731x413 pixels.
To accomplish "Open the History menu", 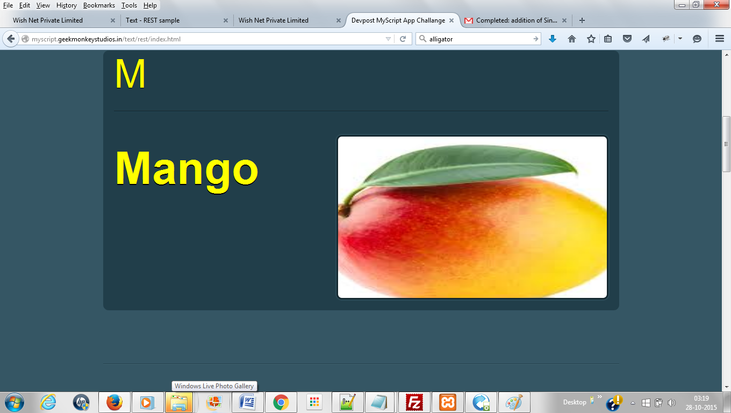I will (x=67, y=5).
